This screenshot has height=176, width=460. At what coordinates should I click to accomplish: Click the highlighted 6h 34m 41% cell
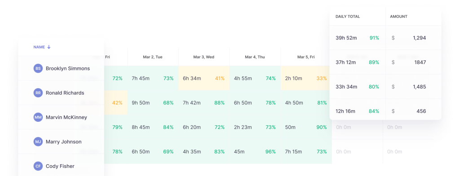point(204,78)
